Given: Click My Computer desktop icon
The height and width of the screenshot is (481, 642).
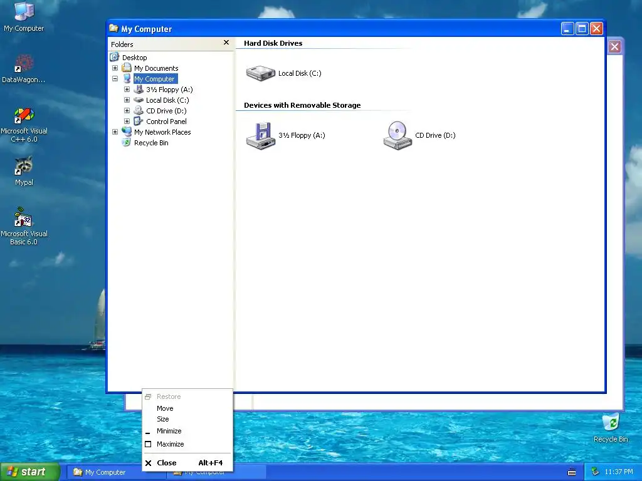Looking at the screenshot, I should 24,17.
